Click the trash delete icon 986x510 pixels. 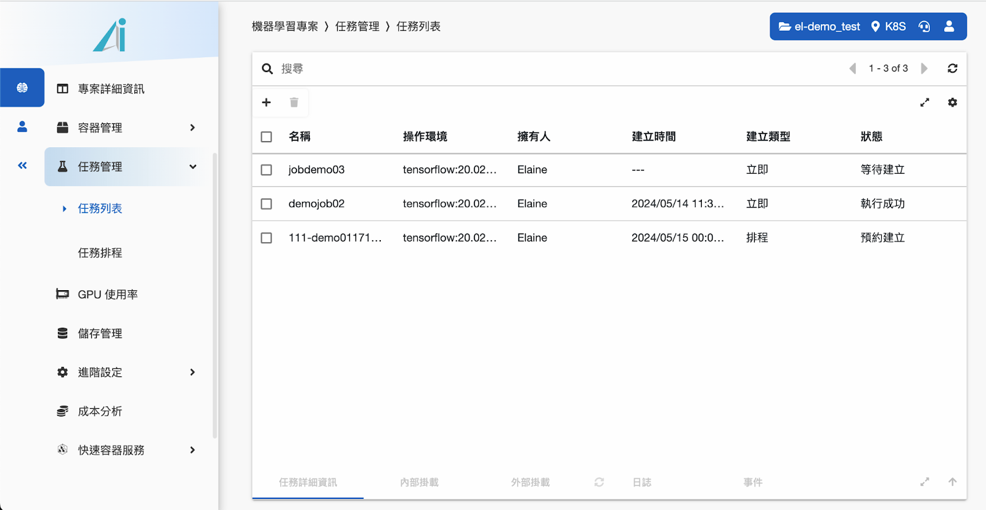coord(294,102)
